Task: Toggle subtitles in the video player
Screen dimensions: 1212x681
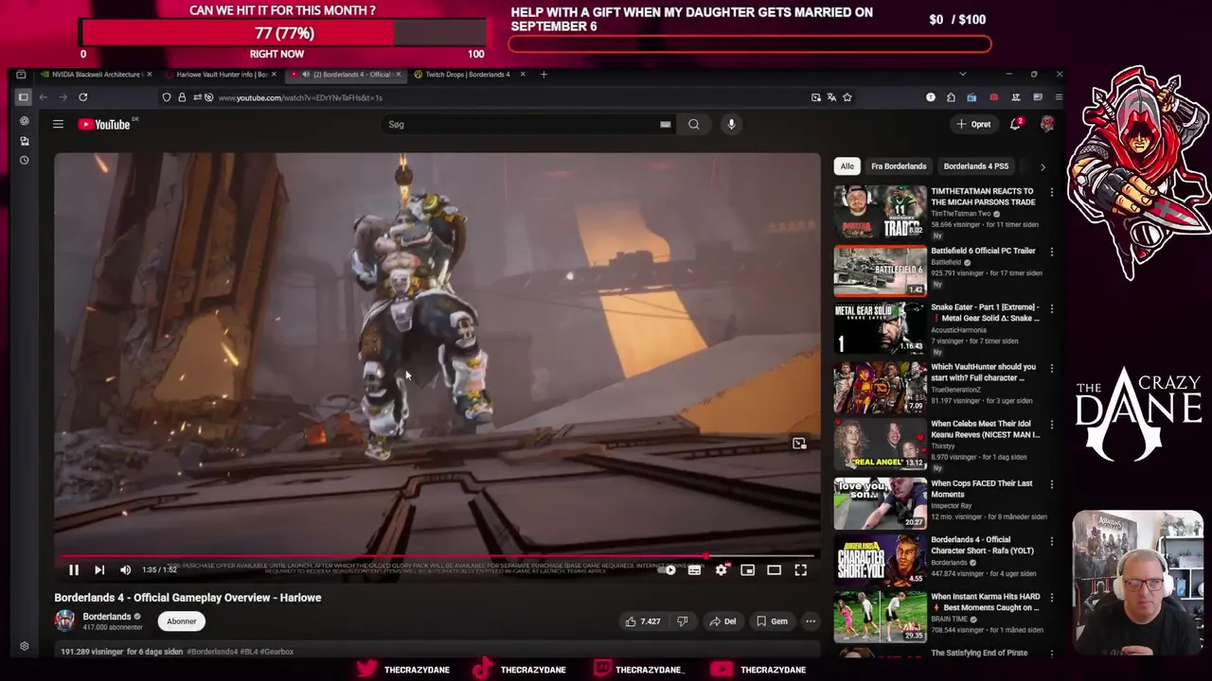Action: [694, 569]
